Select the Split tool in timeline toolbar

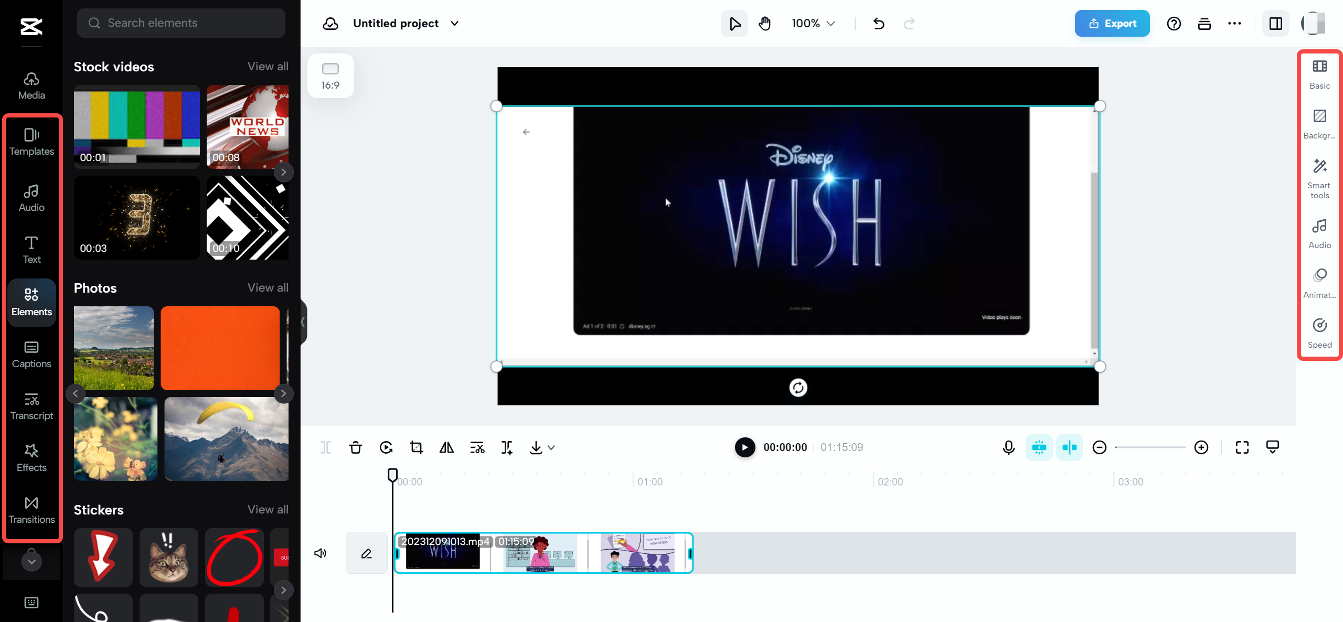tap(326, 447)
